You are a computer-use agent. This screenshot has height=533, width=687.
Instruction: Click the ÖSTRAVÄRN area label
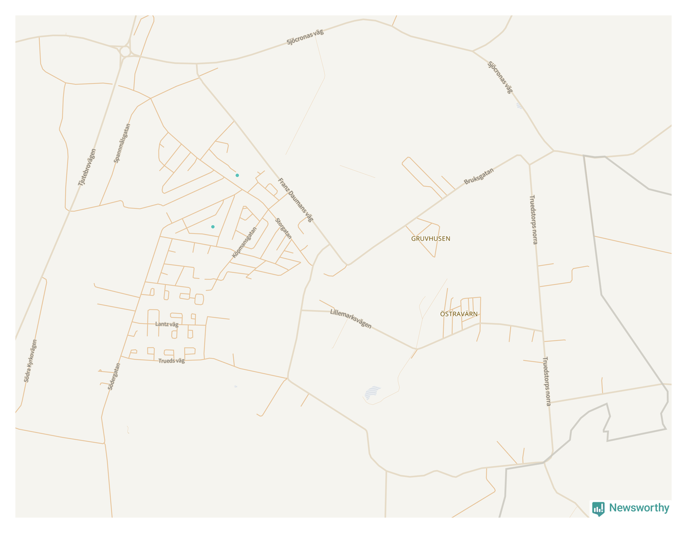(x=459, y=314)
